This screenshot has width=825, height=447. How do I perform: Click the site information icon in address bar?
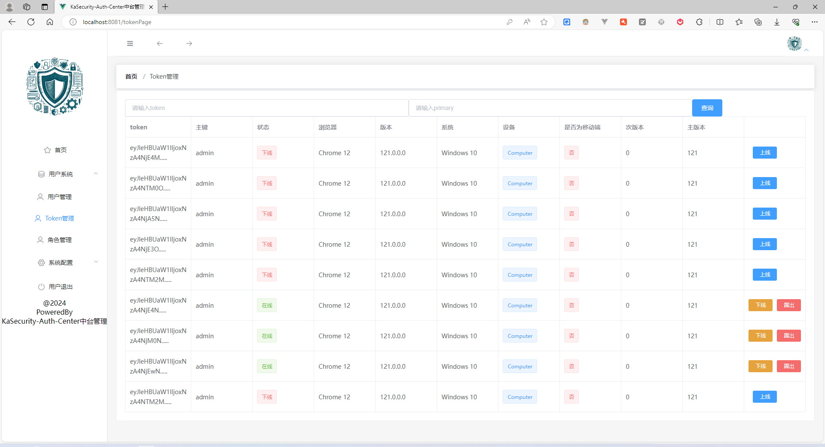pyautogui.click(x=73, y=22)
